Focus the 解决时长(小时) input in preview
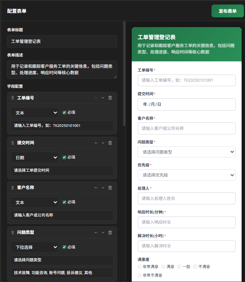This screenshot has height=282, width=245. point(187,246)
